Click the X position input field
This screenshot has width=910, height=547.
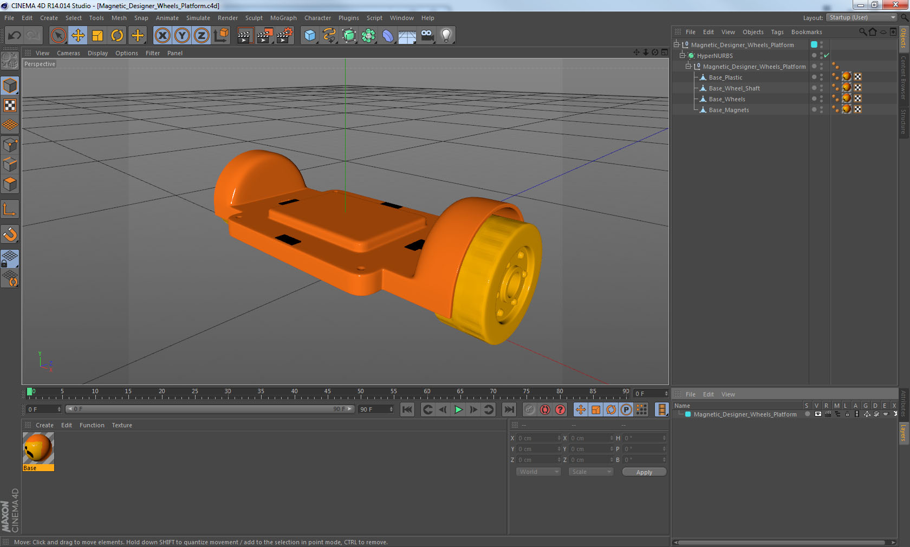tap(538, 438)
